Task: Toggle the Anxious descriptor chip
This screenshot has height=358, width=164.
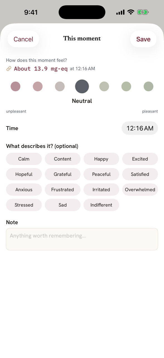Action: [x=24, y=190]
